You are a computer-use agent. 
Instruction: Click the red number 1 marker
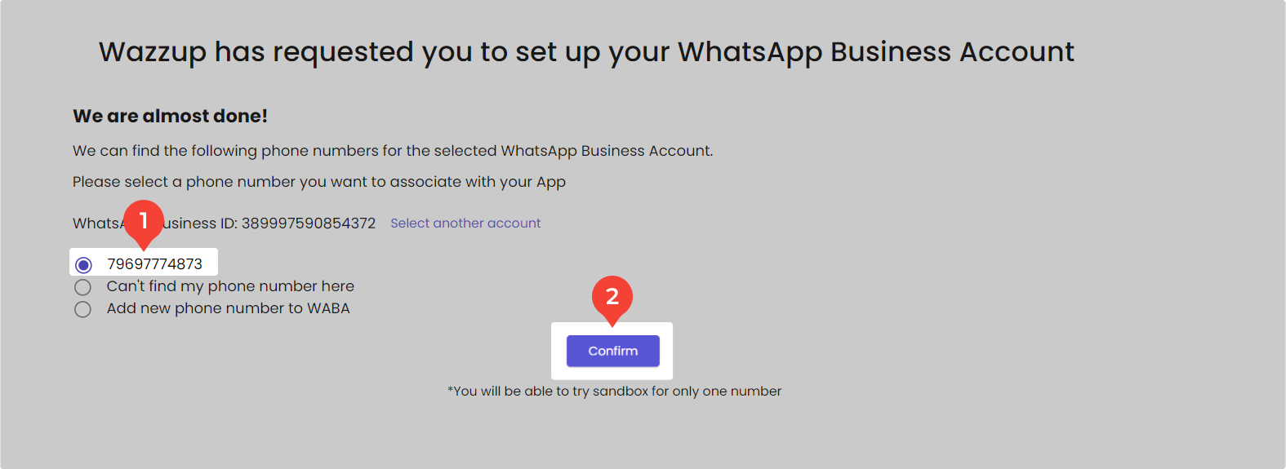click(144, 220)
